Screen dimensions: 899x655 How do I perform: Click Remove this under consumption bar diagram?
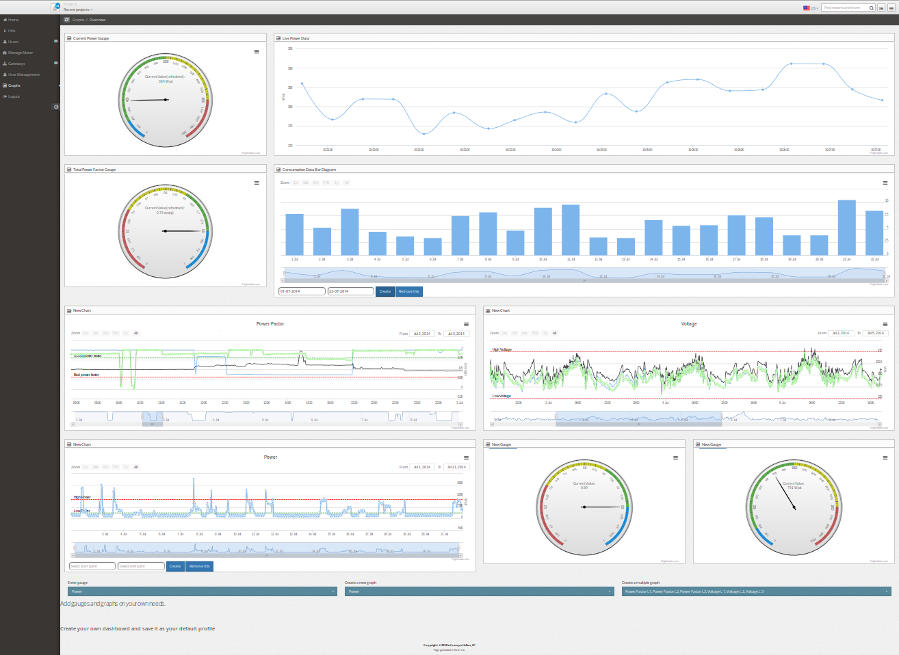(x=409, y=291)
